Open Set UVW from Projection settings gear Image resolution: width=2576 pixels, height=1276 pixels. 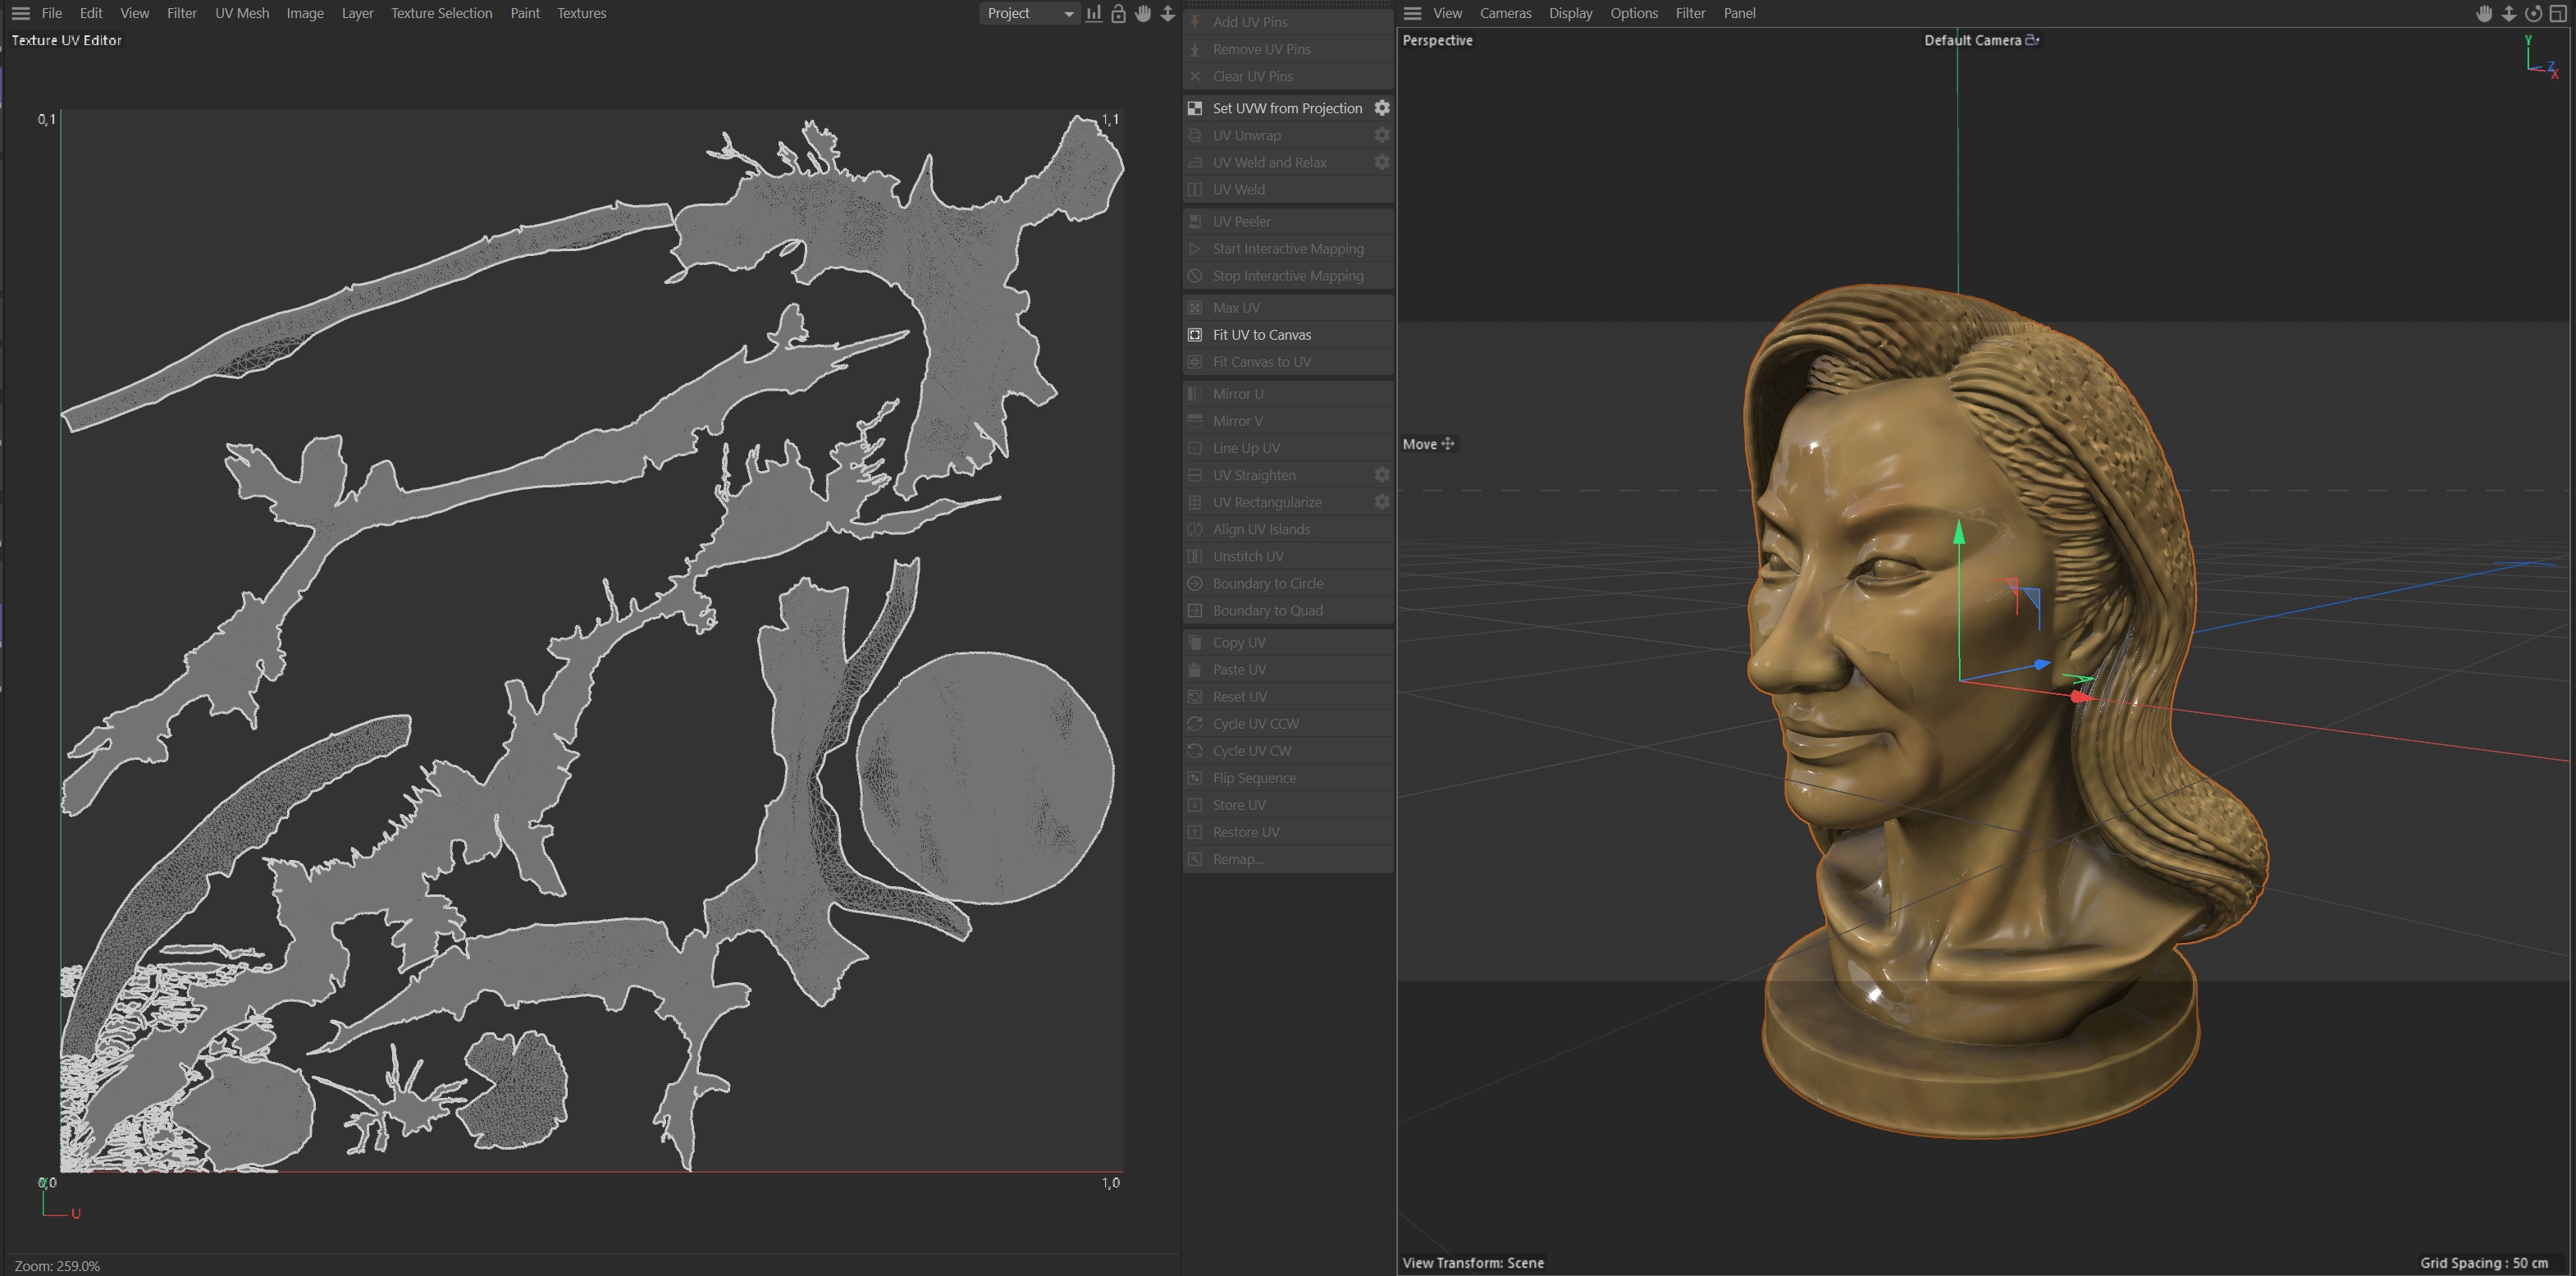[x=1381, y=108]
